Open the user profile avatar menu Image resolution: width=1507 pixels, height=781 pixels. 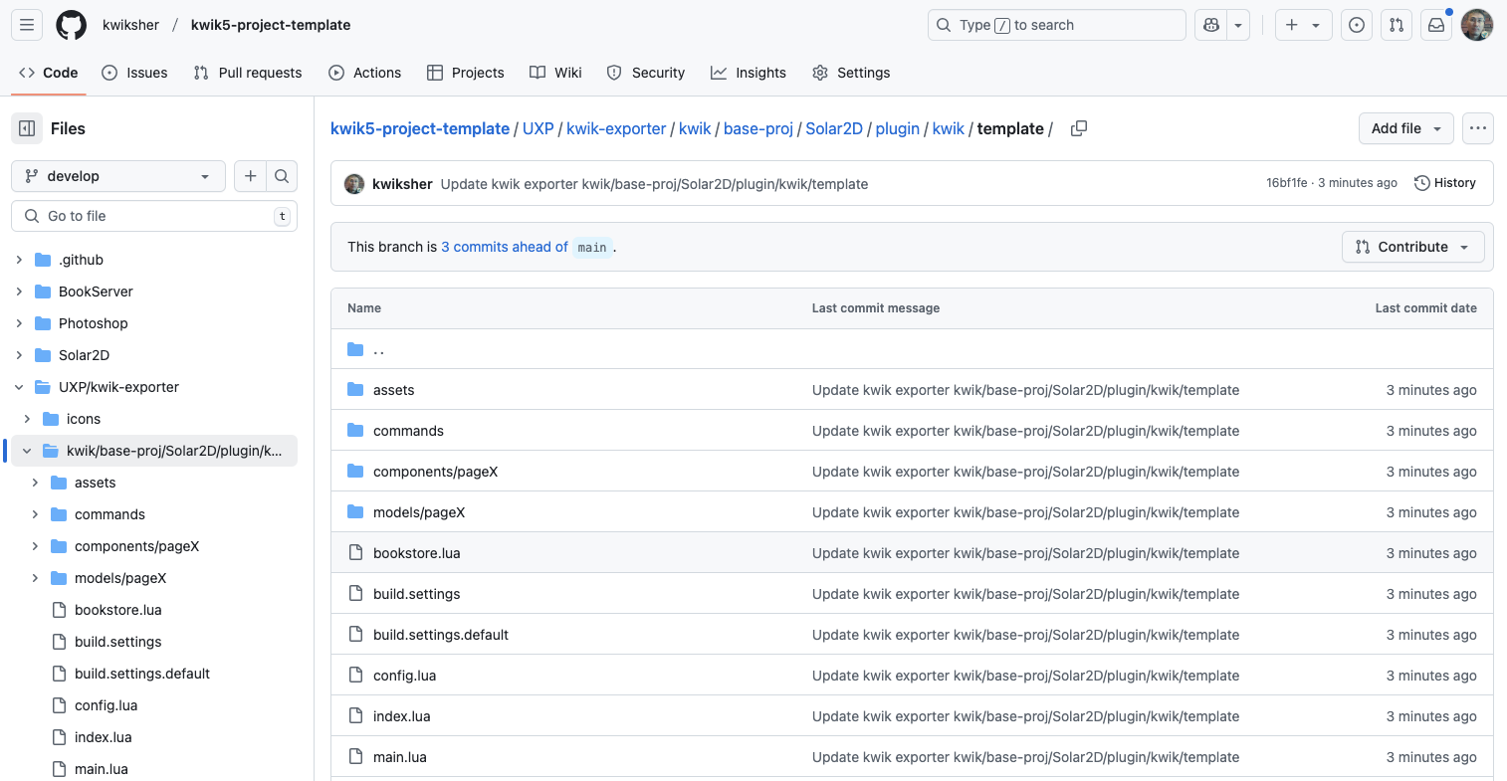pyautogui.click(x=1477, y=25)
